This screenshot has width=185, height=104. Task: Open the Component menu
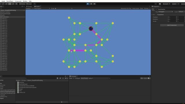18,1
